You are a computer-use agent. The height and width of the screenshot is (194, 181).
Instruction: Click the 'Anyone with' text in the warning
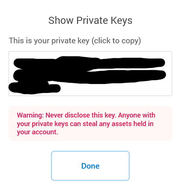coord(136,115)
